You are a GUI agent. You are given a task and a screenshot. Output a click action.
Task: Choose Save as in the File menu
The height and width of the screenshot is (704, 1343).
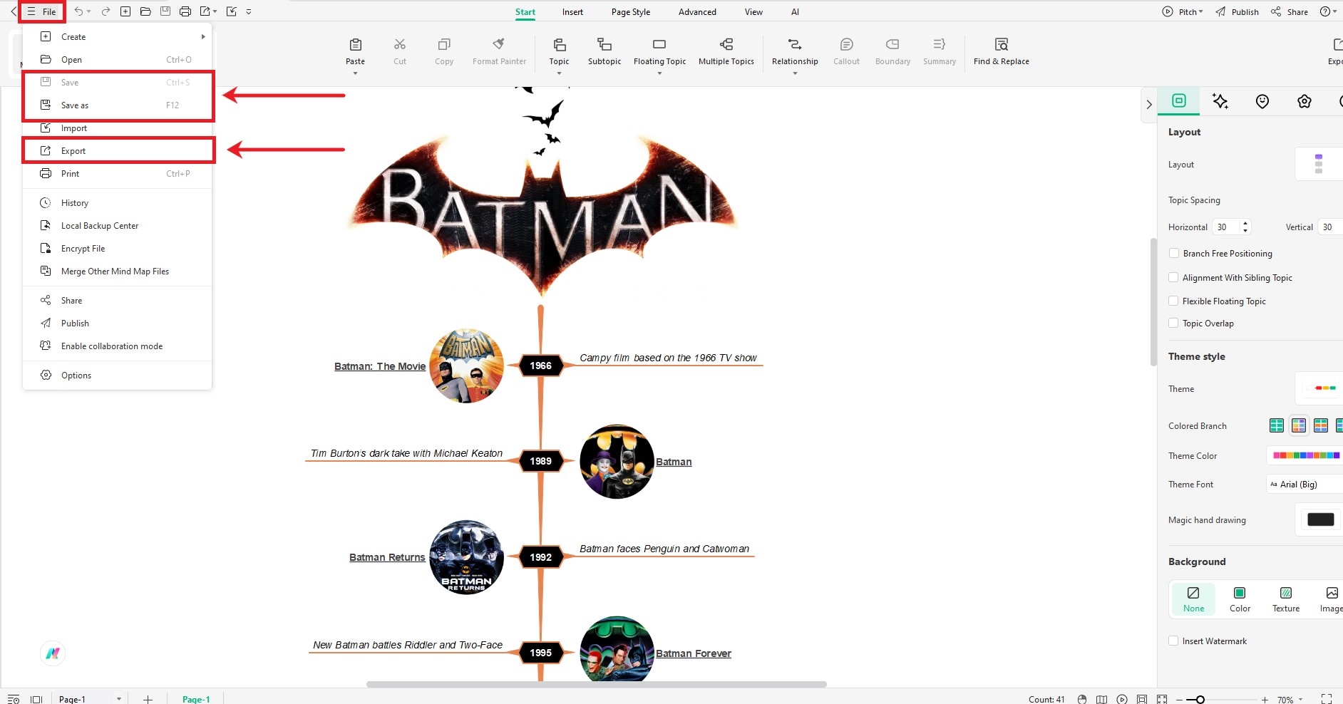tap(118, 105)
